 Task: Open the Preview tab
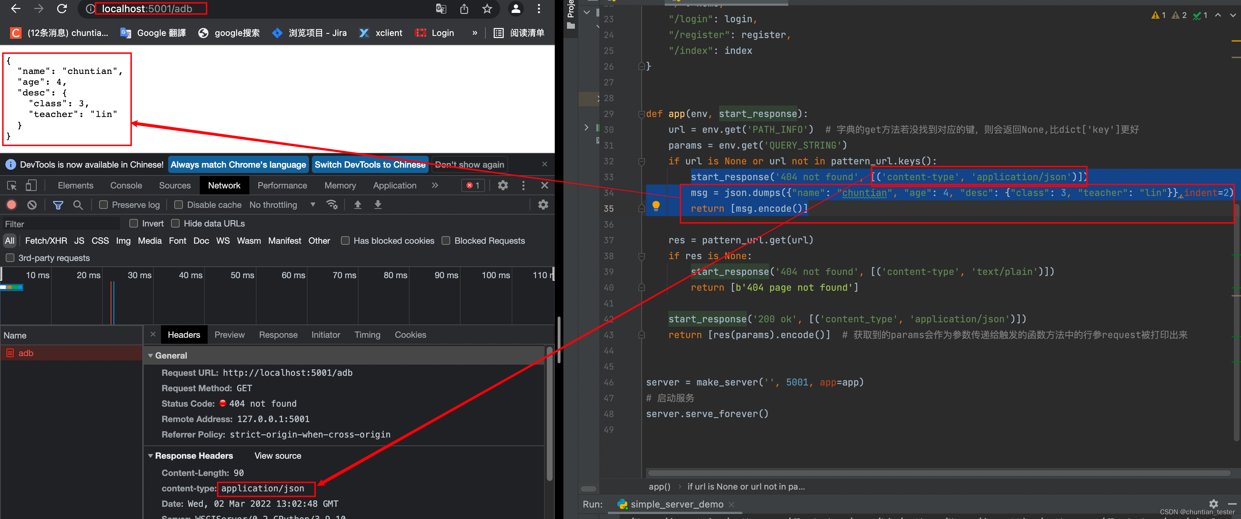pyautogui.click(x=229, y=335)
